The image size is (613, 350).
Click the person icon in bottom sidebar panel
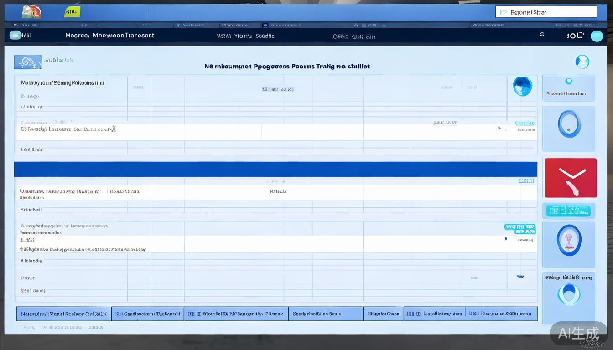click(x=569, y=294)
